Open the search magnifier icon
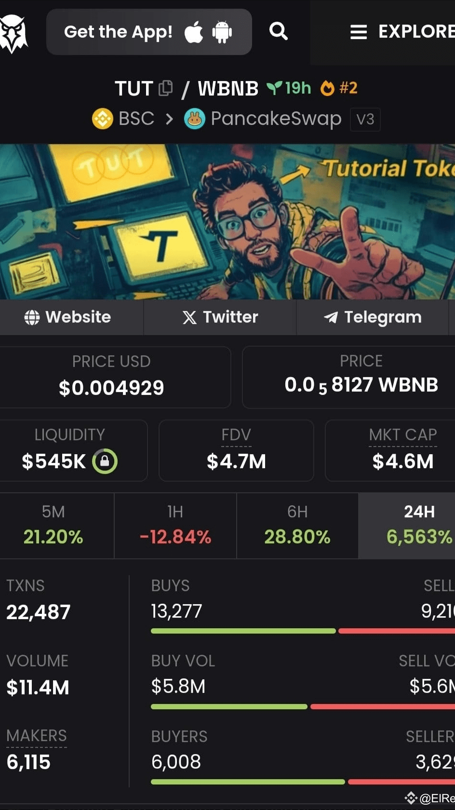The image size is (455, 810). [x=278, y=31]
